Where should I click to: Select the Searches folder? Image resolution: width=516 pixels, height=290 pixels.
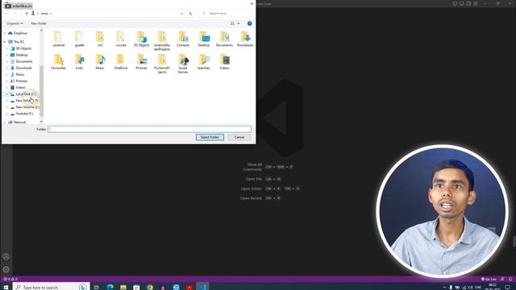coord(204,62)
